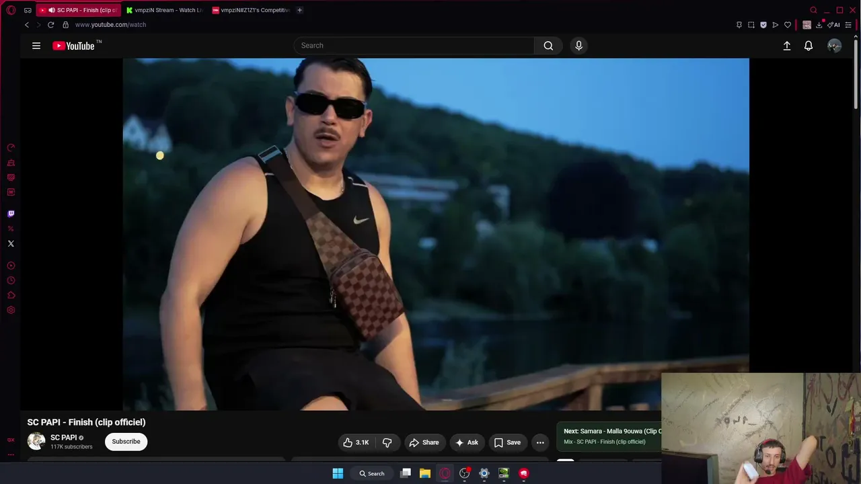
Task: Switch to the vmpziN Stream tab
Action: point(164,10)
